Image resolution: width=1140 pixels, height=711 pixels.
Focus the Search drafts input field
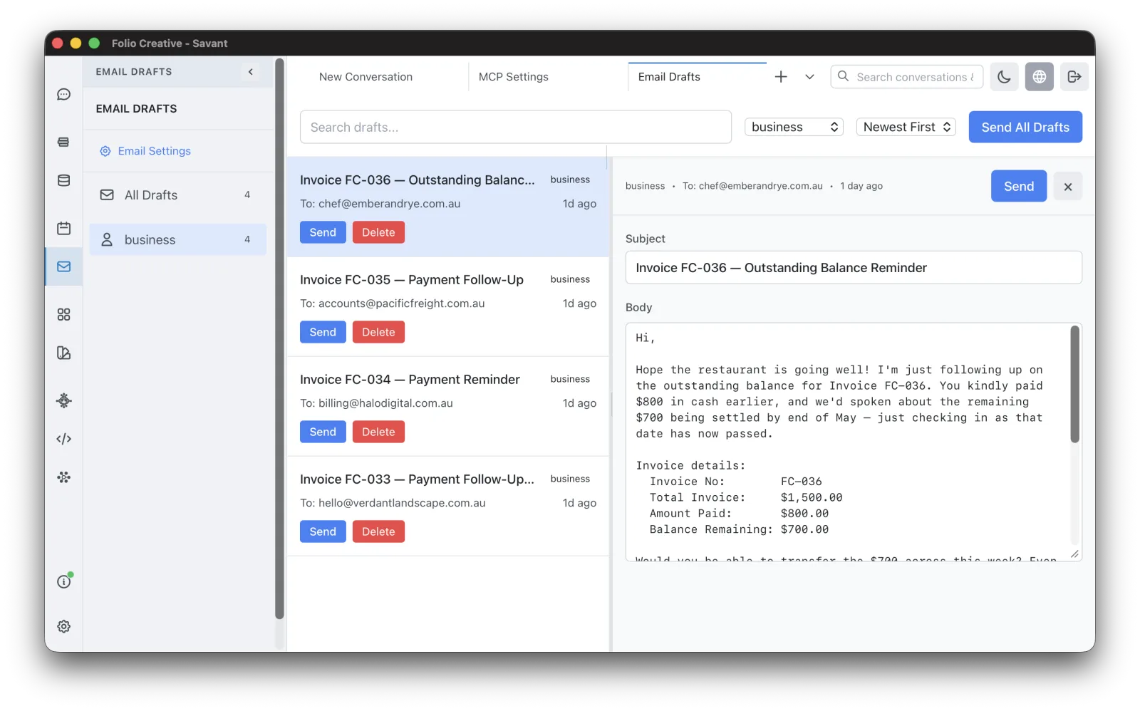point(516,127)
